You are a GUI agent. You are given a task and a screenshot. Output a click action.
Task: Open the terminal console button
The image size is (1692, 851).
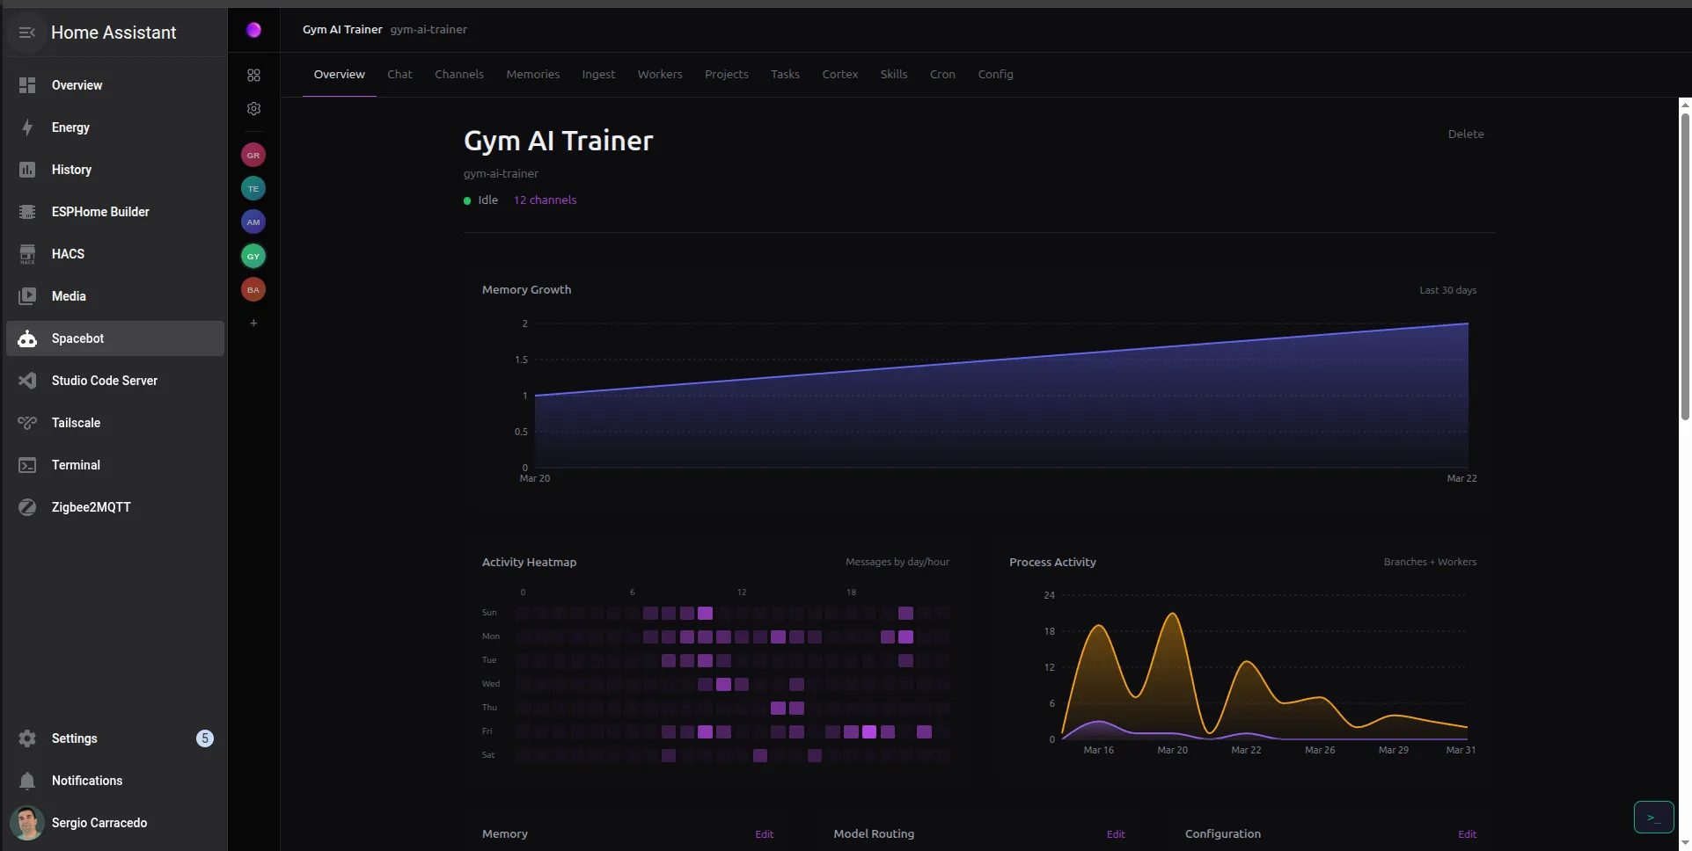click(1653, 818)
